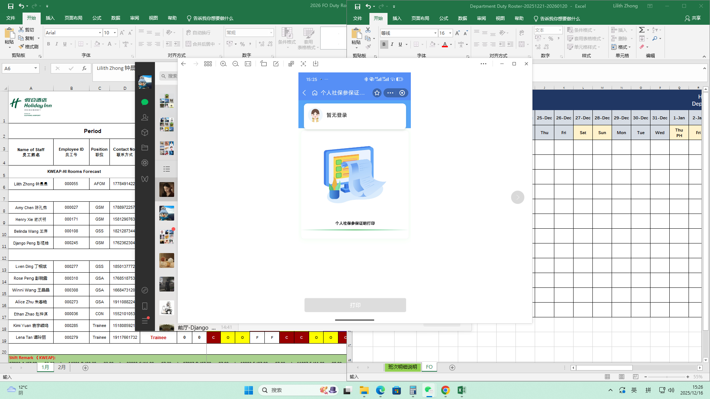Click the translate image icon
This screenshot has height=399, width=710.
pos(291,64)
